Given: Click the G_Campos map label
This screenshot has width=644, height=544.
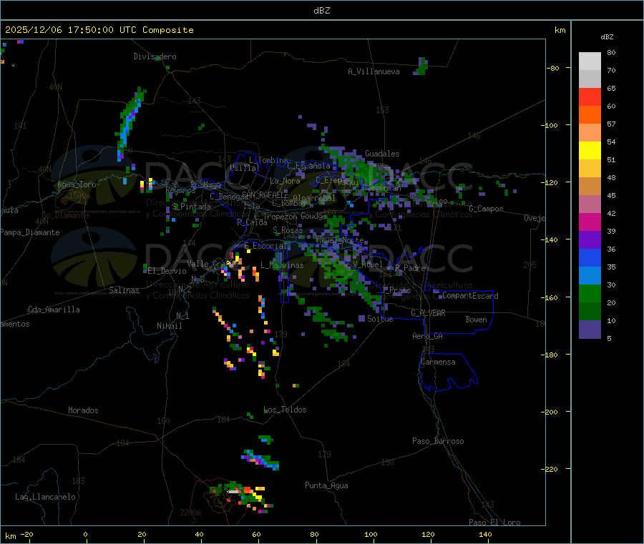Looking at the screenshot, I should tap(486, 209).
